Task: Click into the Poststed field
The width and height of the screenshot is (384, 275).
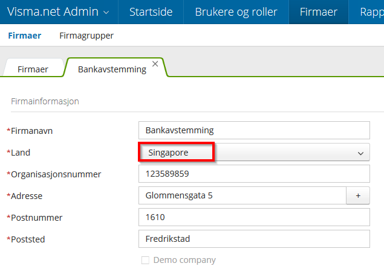Action: pos(253,239)
